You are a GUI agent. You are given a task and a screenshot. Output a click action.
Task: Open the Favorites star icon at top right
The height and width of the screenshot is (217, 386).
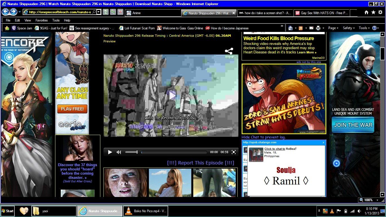373,12
